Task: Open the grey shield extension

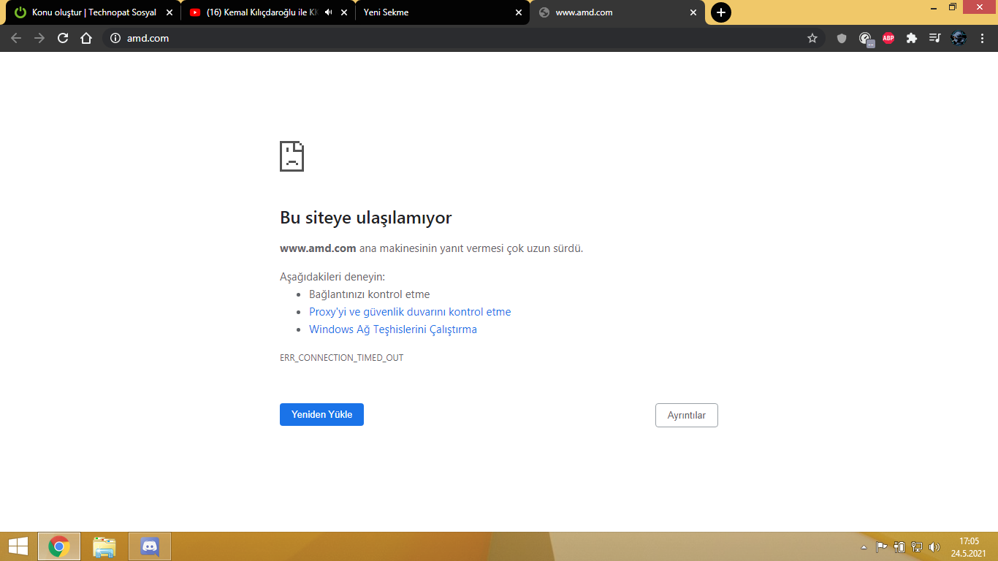Action: 842,38
